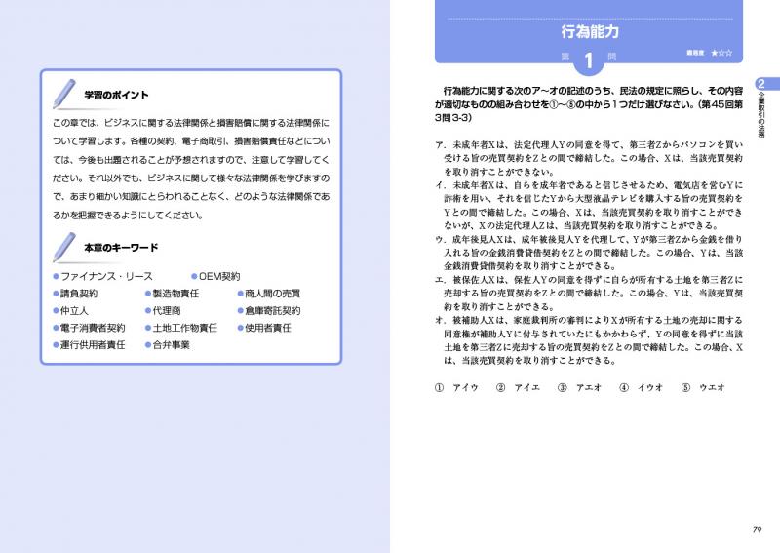Click the page number 79
This screenshot has height=553, width=780.
(758, 530)
